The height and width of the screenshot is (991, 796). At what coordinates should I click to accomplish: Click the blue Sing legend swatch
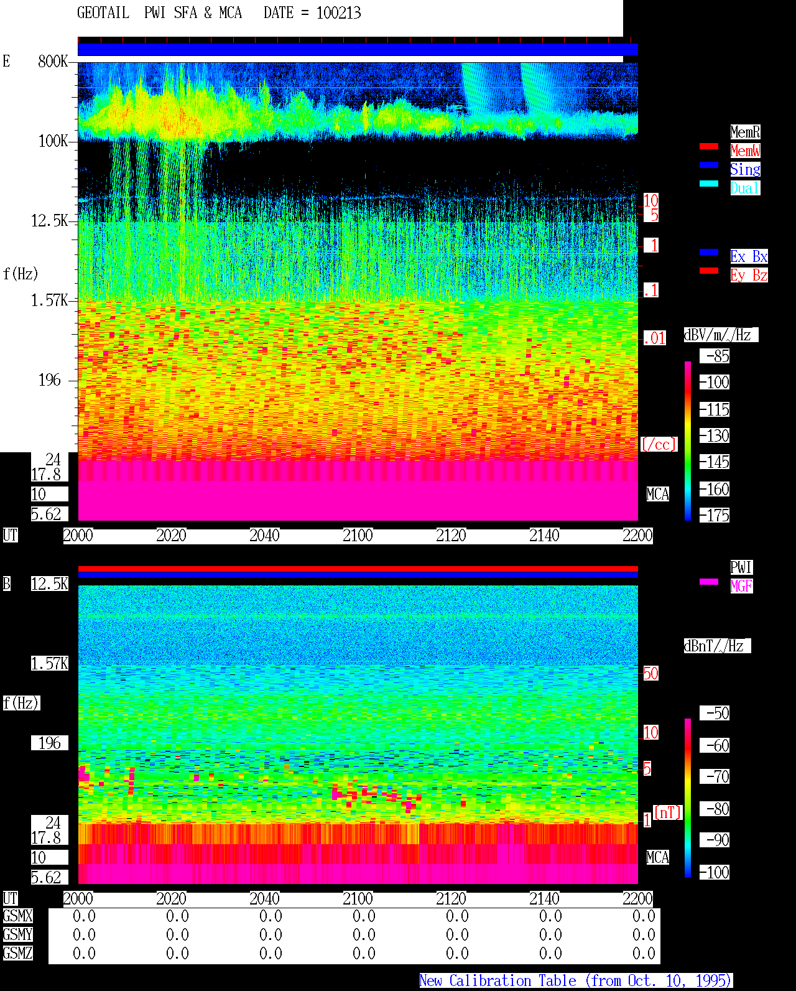coord(709,165)
